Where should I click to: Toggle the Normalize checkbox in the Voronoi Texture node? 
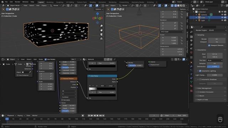coord(62,100)
